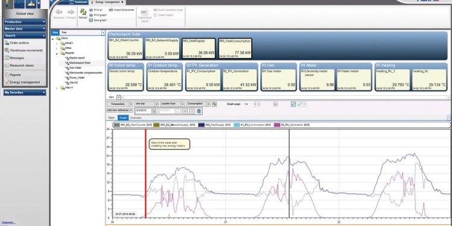
Task: Click the 02_PV_Generation value tile
Action: pos(240,80)
